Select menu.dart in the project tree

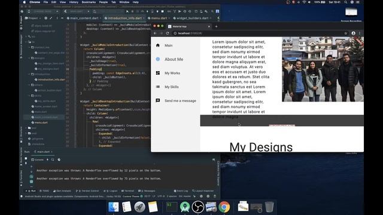[x=39, y=122]
